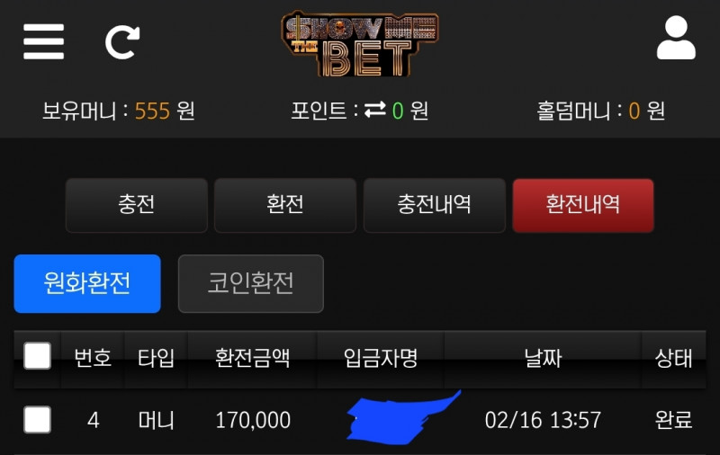Open the user profile icon
The height and width of the screenshot is (455, 720).
coord(676,38)
